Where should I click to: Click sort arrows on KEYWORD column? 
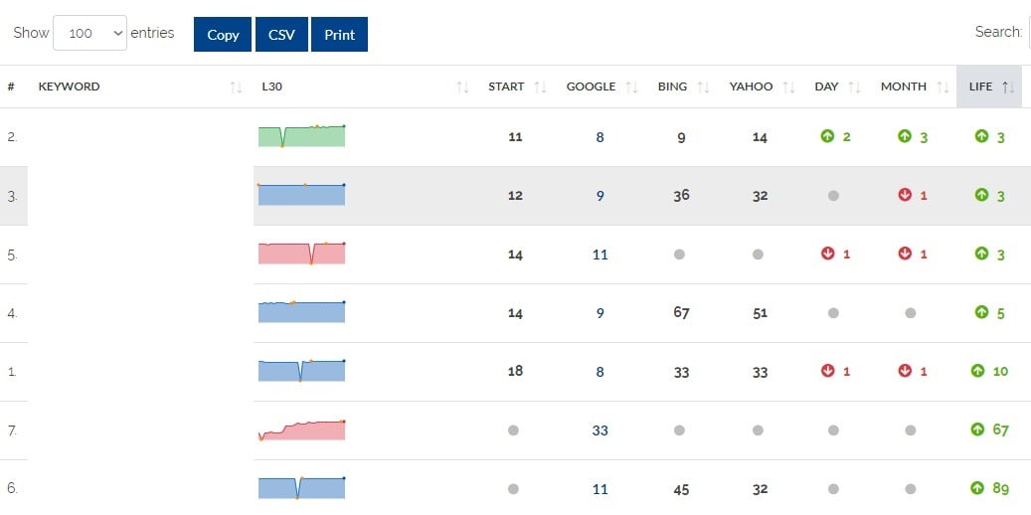click(236, 87)
